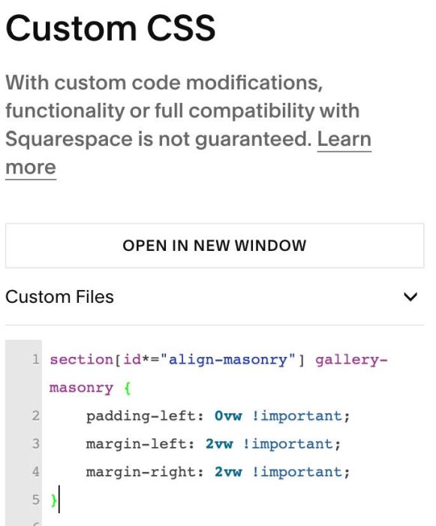436x526 pixels.
Task: Click the green closing curly brace
Action: click(x=53, y=500)
